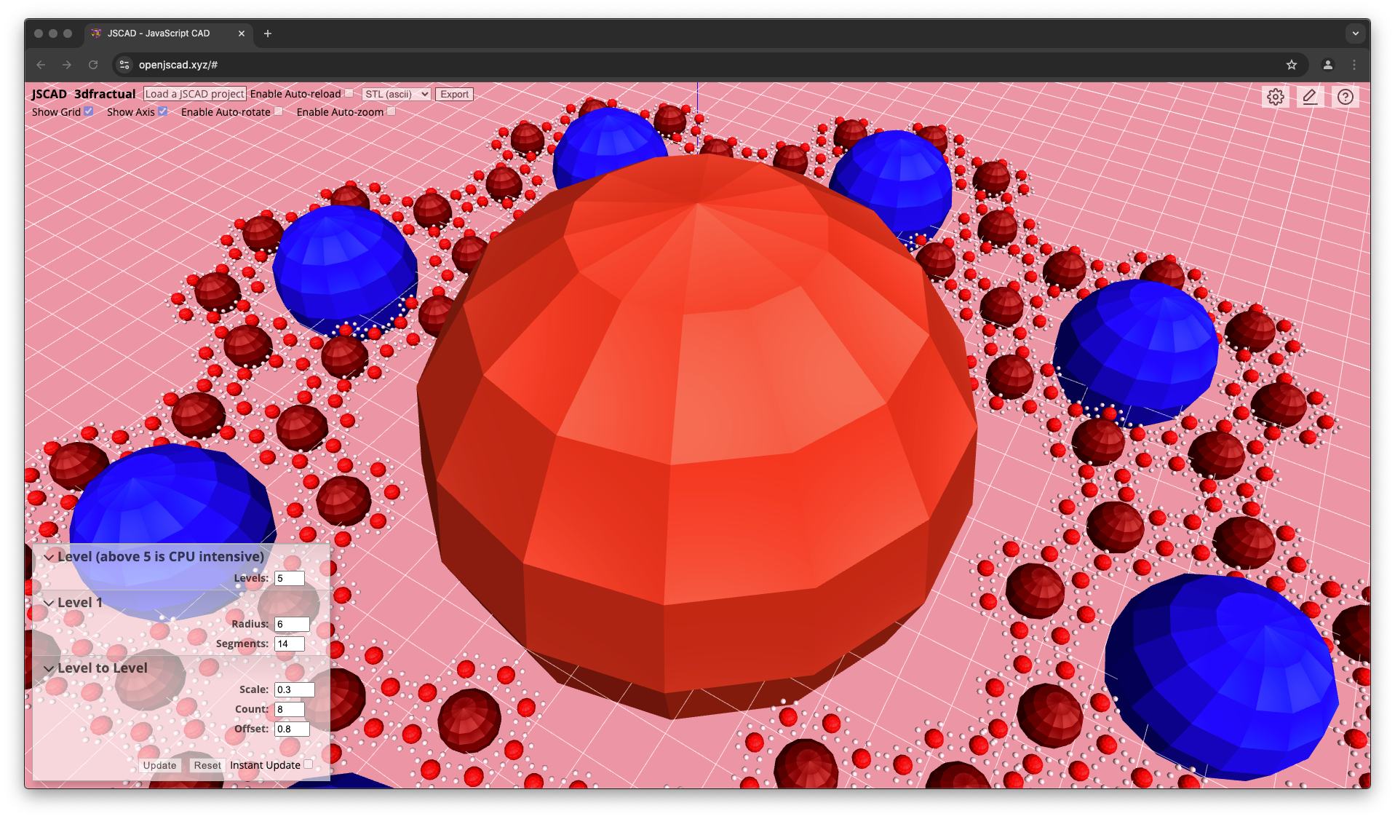Click the Levels input field
1395x819 pixels.
[289, 578]
